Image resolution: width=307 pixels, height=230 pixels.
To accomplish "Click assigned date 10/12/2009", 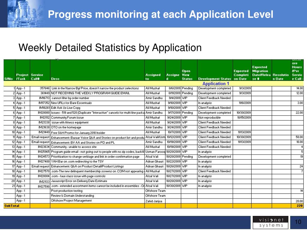I will click(x=174, y=137).
